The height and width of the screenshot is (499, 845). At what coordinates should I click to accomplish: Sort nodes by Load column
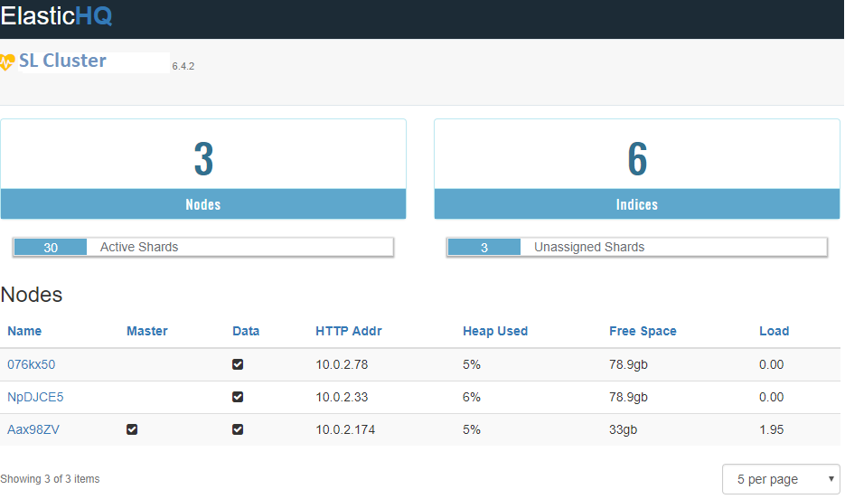[x=774, y=331]
